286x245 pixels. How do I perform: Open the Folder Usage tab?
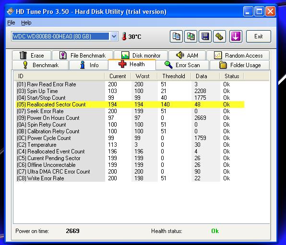point(239,65)
